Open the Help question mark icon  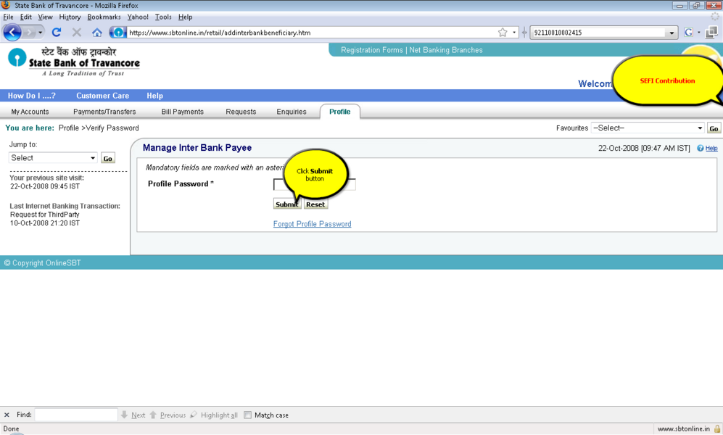(701, 149)
